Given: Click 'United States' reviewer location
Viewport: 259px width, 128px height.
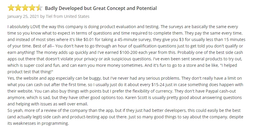Looking at the screenshot, I should pyautogui.click(x=77, y=16).
